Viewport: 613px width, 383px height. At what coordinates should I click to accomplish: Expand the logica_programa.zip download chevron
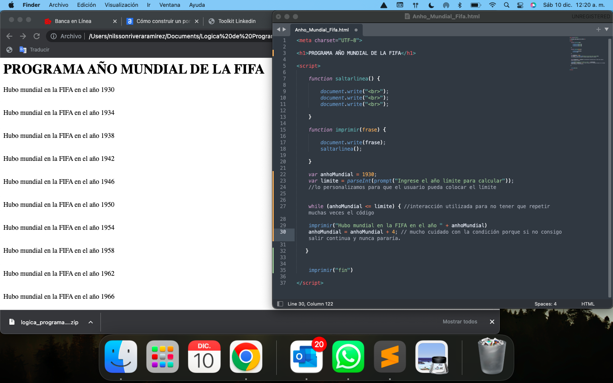(90, 322)
